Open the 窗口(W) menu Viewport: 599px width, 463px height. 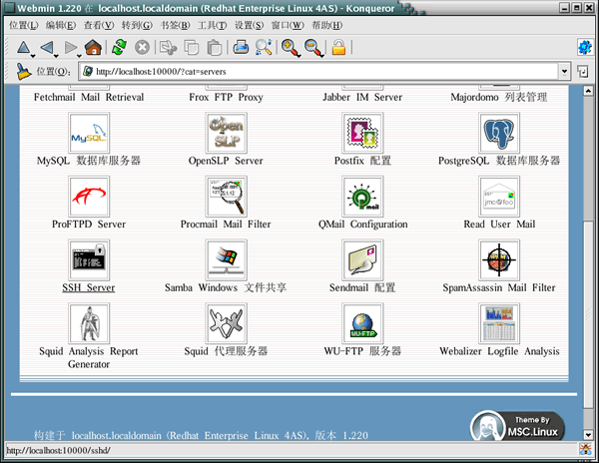click(x=288, y=25)
